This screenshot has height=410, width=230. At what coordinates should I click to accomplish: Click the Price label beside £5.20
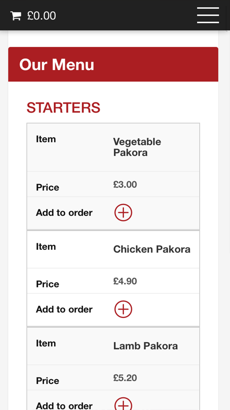point(48,381)
